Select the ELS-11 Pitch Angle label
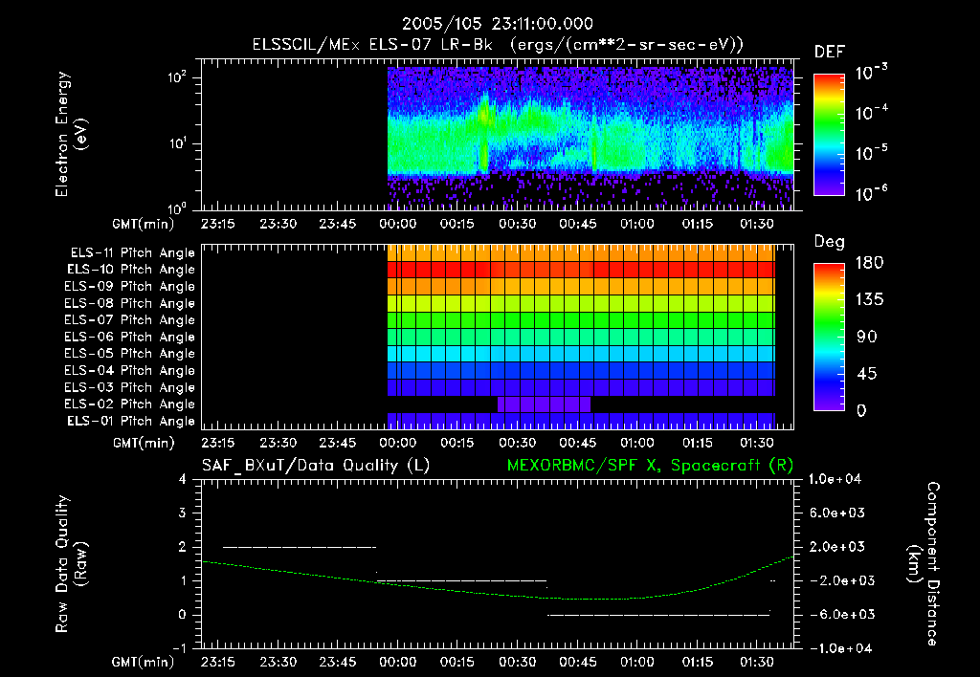The height and width of the screenshot is (677, 980). (132, 253)
